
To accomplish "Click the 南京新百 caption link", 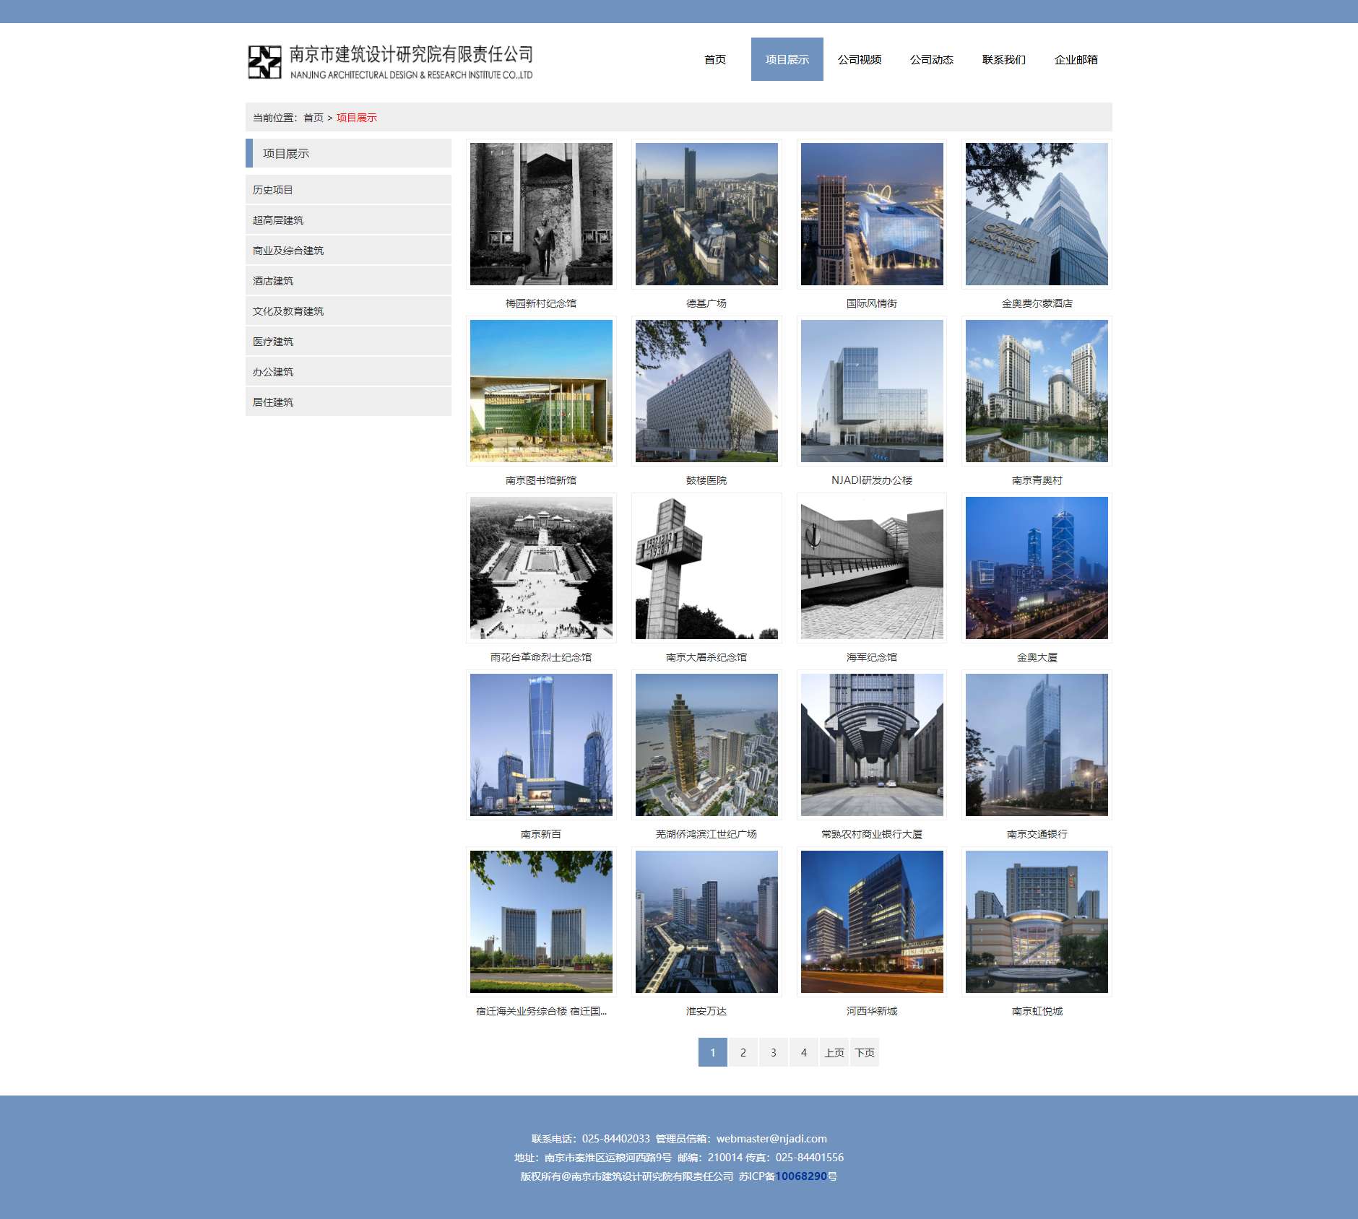I will pos(541,834).
